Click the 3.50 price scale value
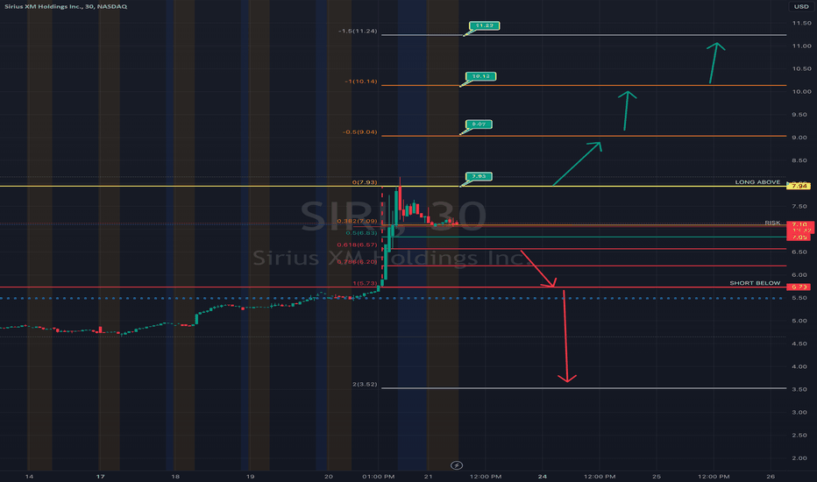The height and width of the screenshot is (482, 817). click(799, 390)
